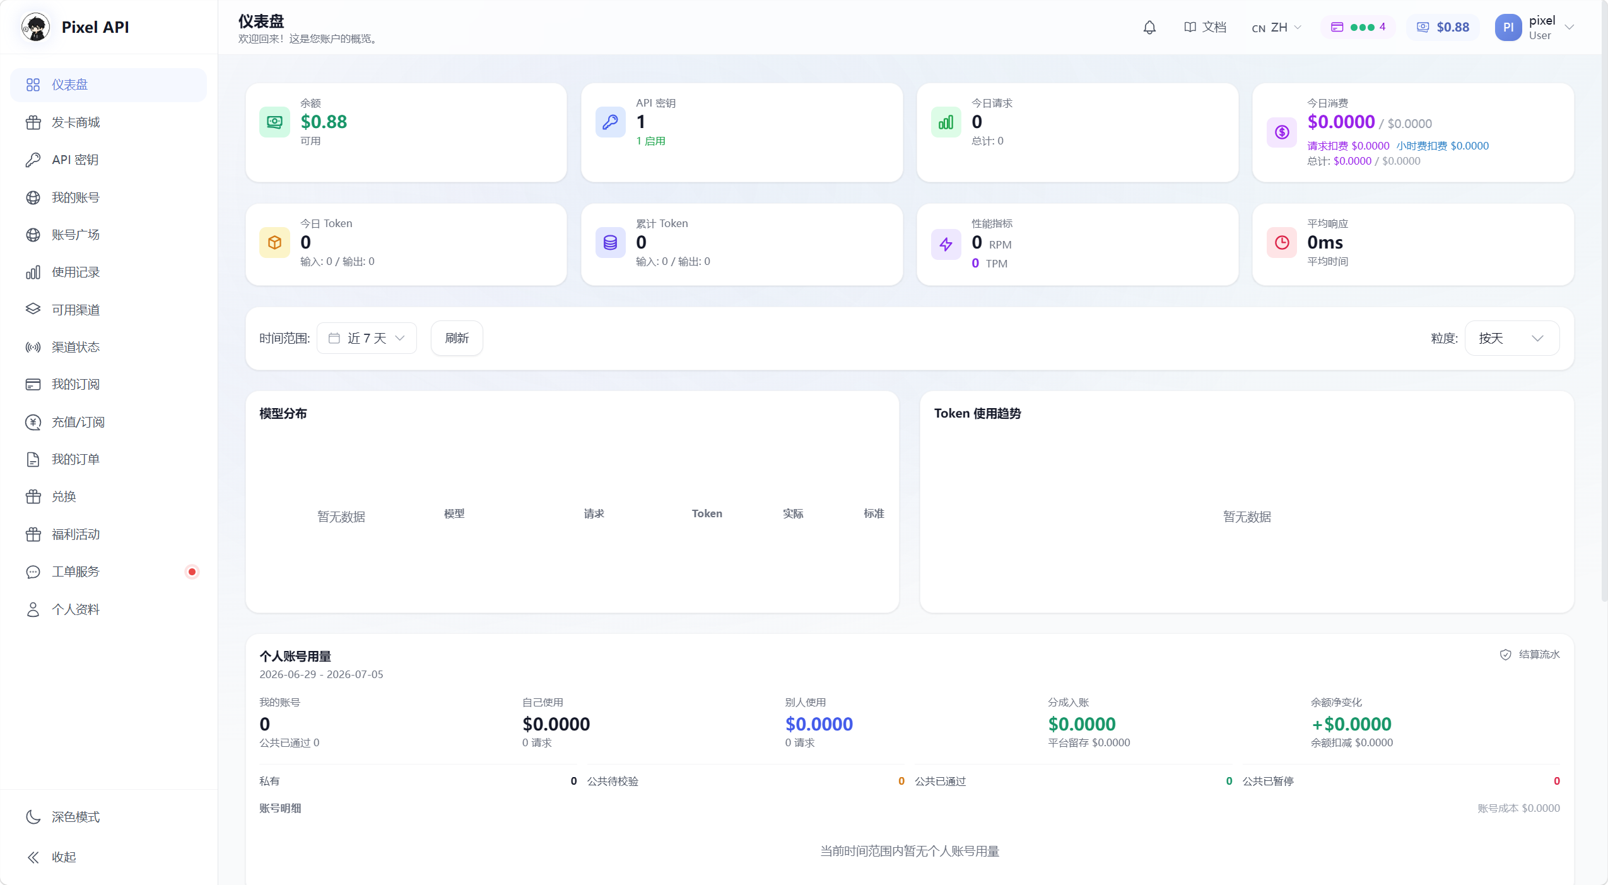1608x885 pixels.
Task: Open API 密钥 sidebar item
Action: (109, 160)
